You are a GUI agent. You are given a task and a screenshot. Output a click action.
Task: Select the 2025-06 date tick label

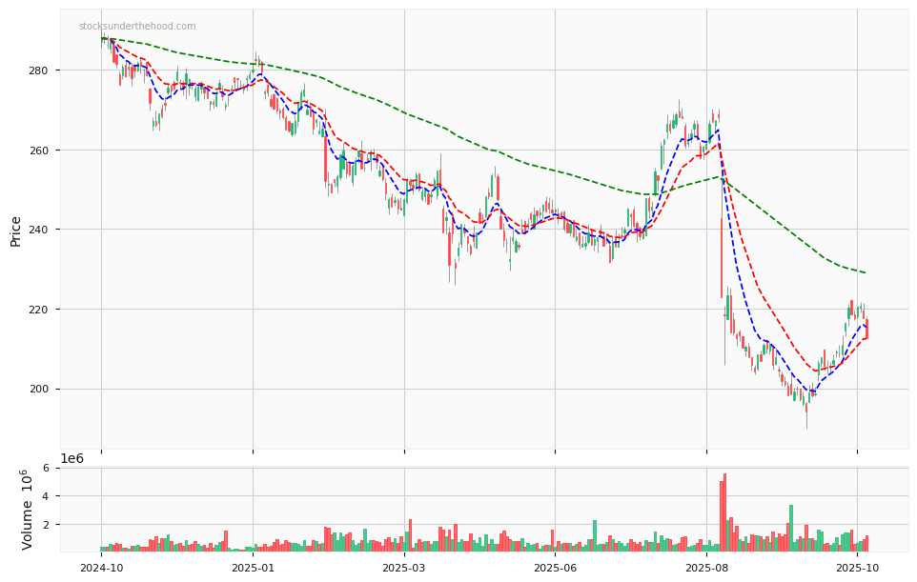click(x=555, y=568)
